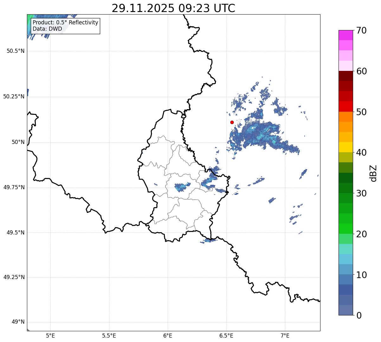The width and height of the screenshot is (381, 342).
Task: Click the 50°N latitude label
Action: 18,142
